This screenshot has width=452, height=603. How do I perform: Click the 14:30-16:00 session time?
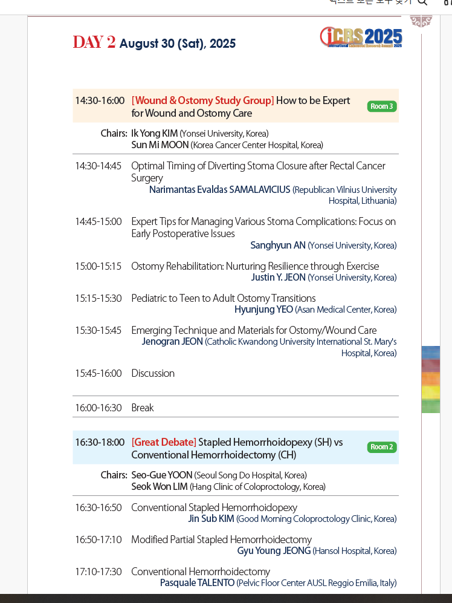click(100, 100)
